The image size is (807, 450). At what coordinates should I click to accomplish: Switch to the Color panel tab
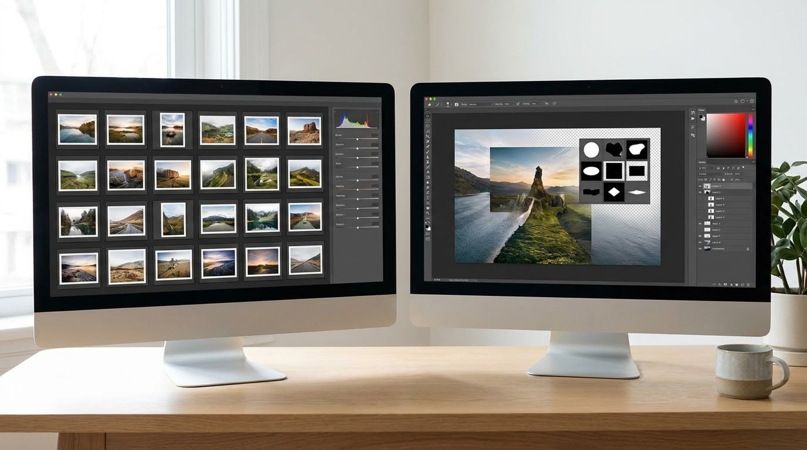click(x=701, y=110)
